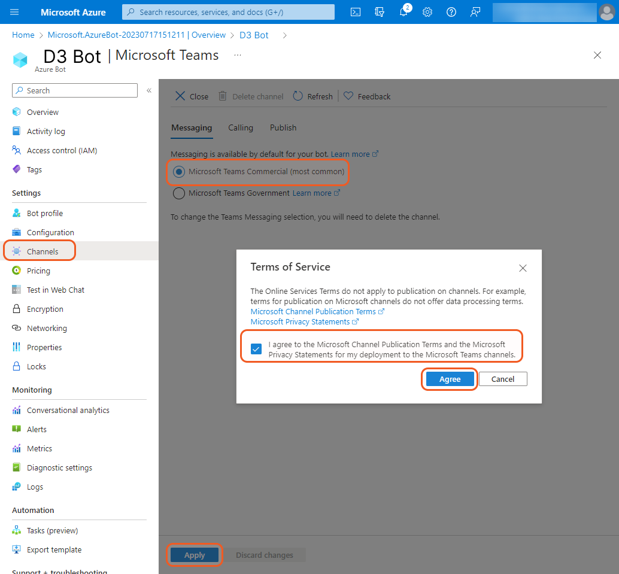Launch Cloud Shell from the top bar
The image size is (619, 574).
coord(355,12)
